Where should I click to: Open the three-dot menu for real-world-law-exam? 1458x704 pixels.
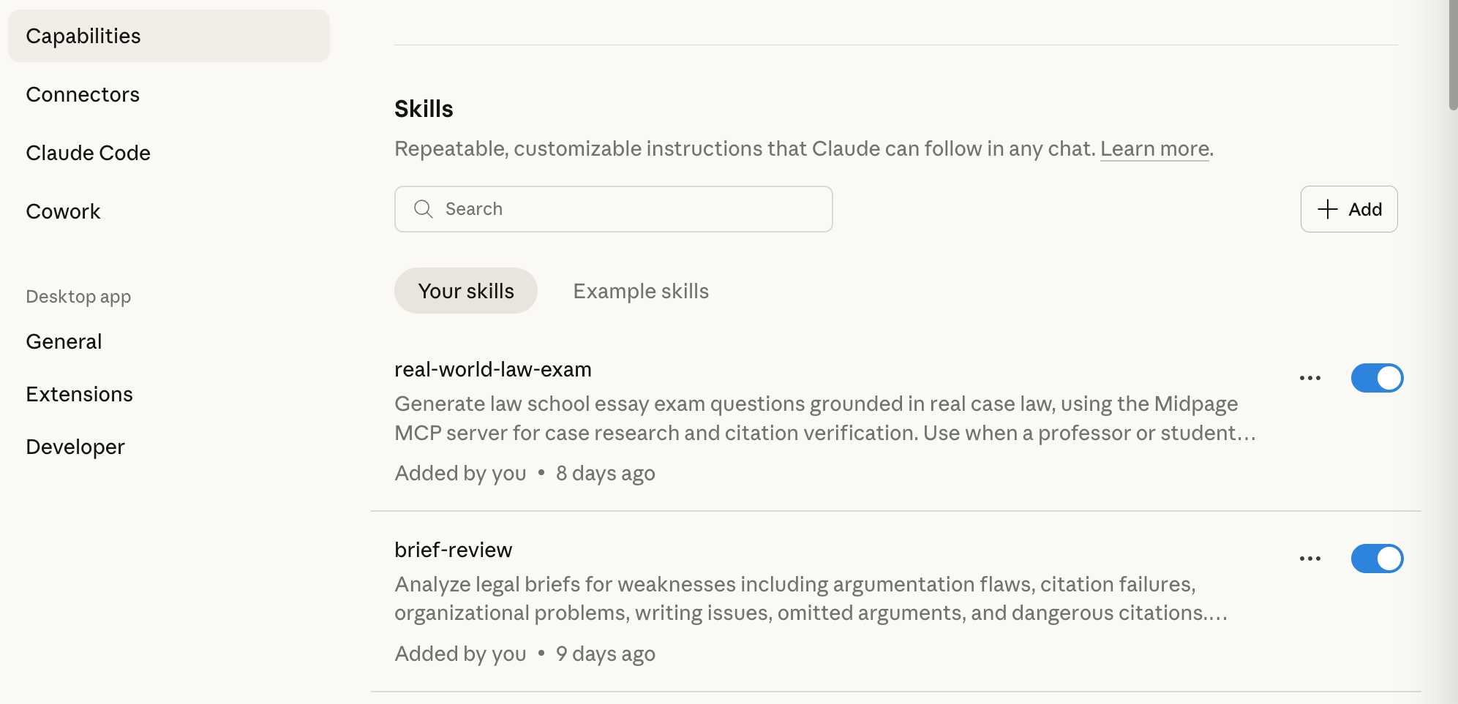click(1309, 378)
